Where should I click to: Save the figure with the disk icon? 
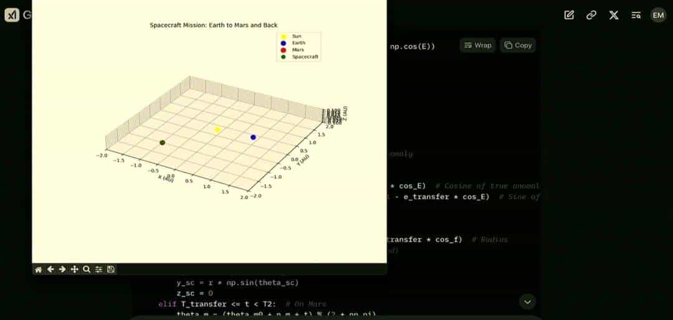click(111, 270)
